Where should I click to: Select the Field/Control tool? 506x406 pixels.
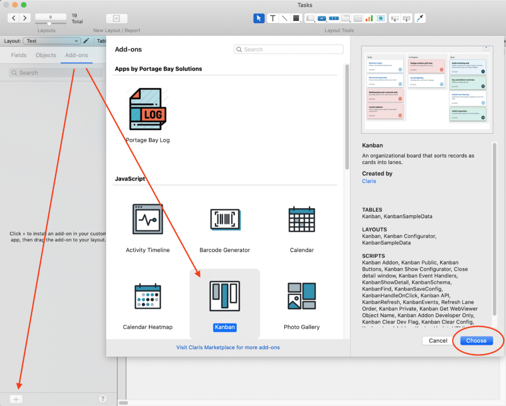(x=310, y=18)
